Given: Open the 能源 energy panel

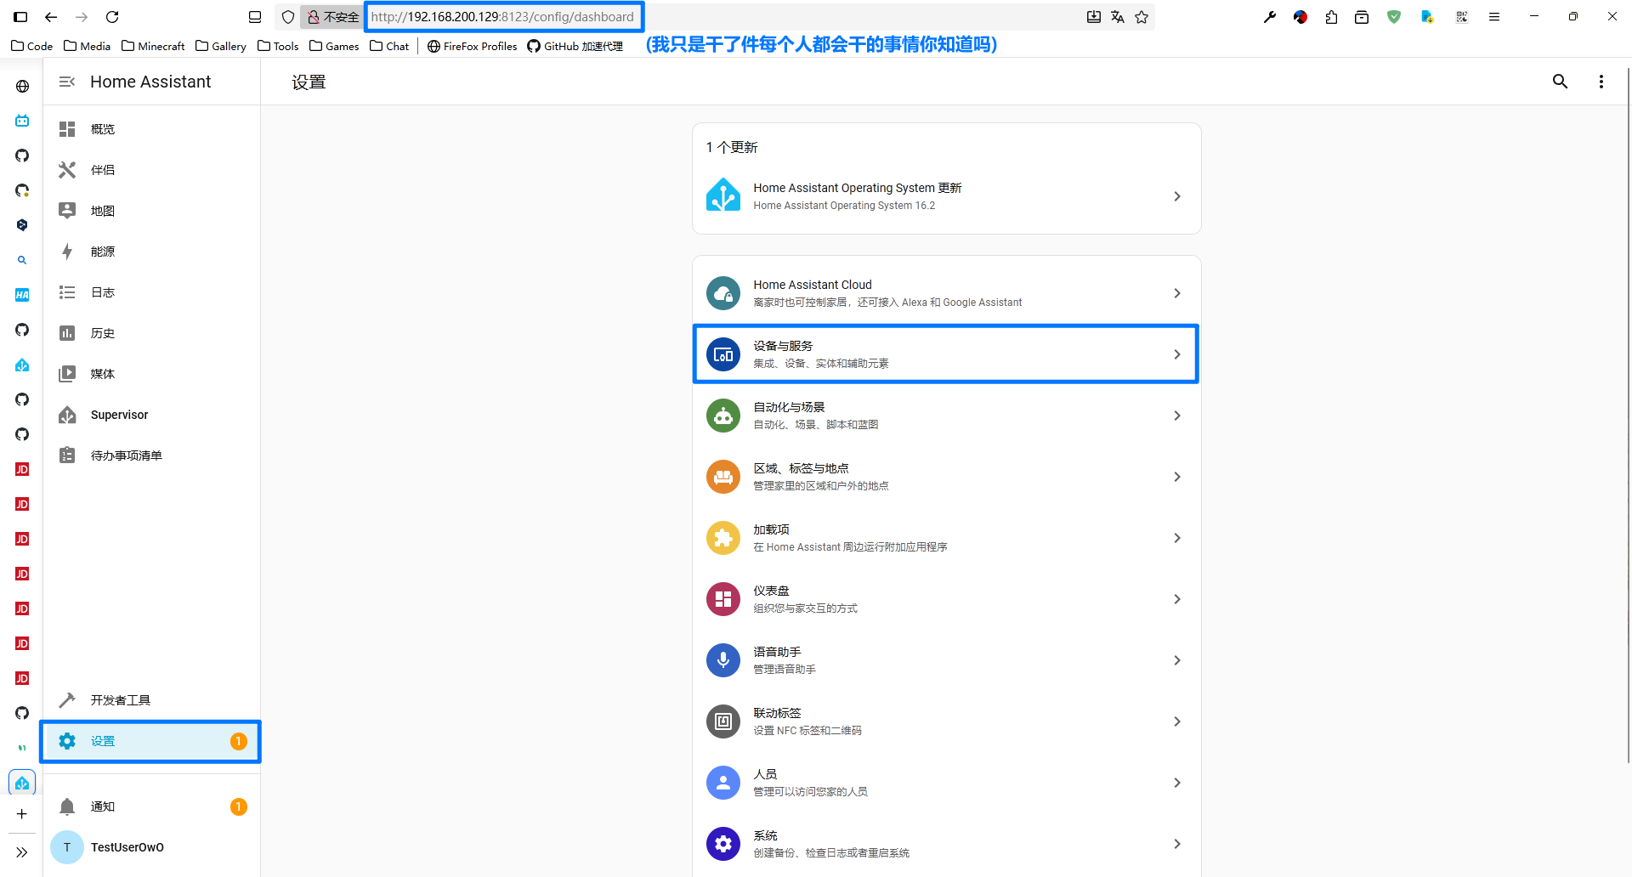Looking at the screenshot, I should point(103,252).
